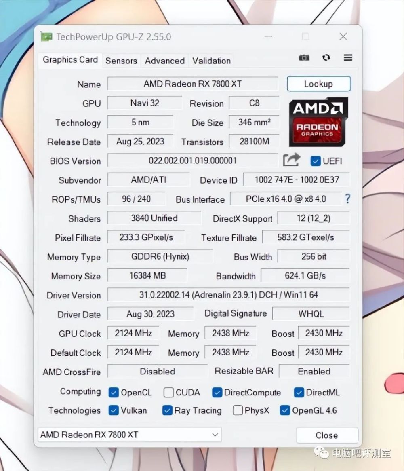This screenshot has height=471, width=404.
Task: Open the hamburger menu icon
Action: 348,57
